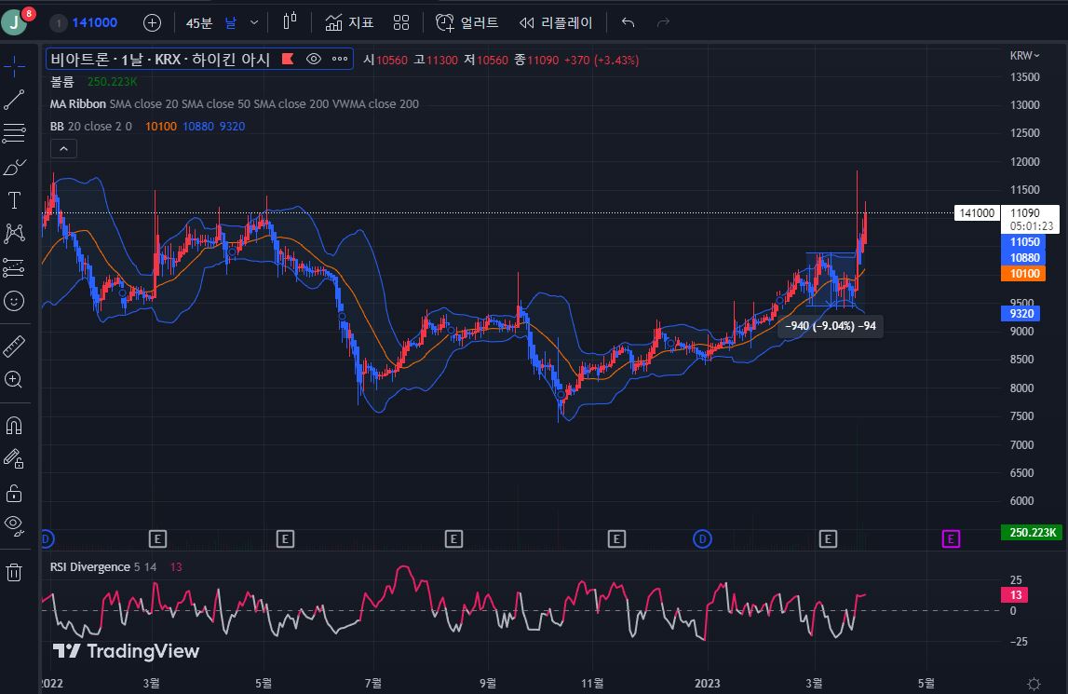
Task: Collapse the indicator legend with chevron
Action: (x=63, y=148)
